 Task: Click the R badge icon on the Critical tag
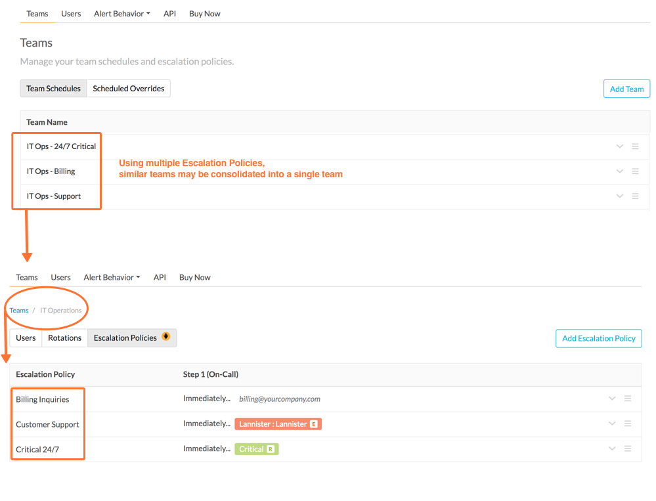pos(271,449)
